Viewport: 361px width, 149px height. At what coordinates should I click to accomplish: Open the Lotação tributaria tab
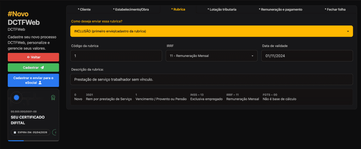222,10
